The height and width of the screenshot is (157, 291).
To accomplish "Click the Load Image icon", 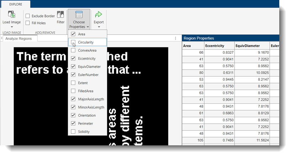I will [x=11, y=14].
